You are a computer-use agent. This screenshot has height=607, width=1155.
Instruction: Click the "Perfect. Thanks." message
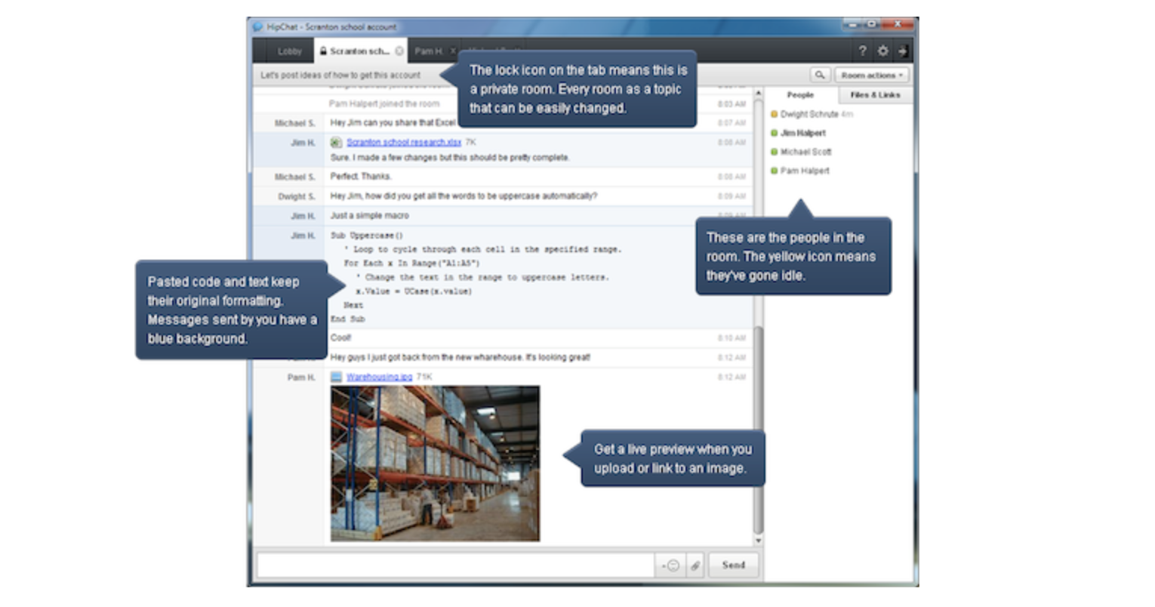pyautogui.click(x=361, y=176)
